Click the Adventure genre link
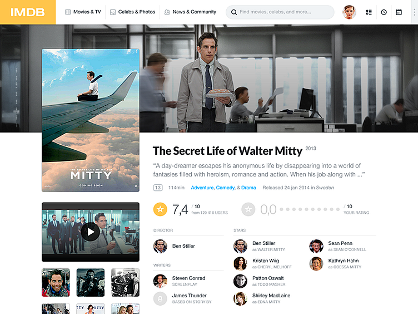418x314 pixels. point(202,188)
